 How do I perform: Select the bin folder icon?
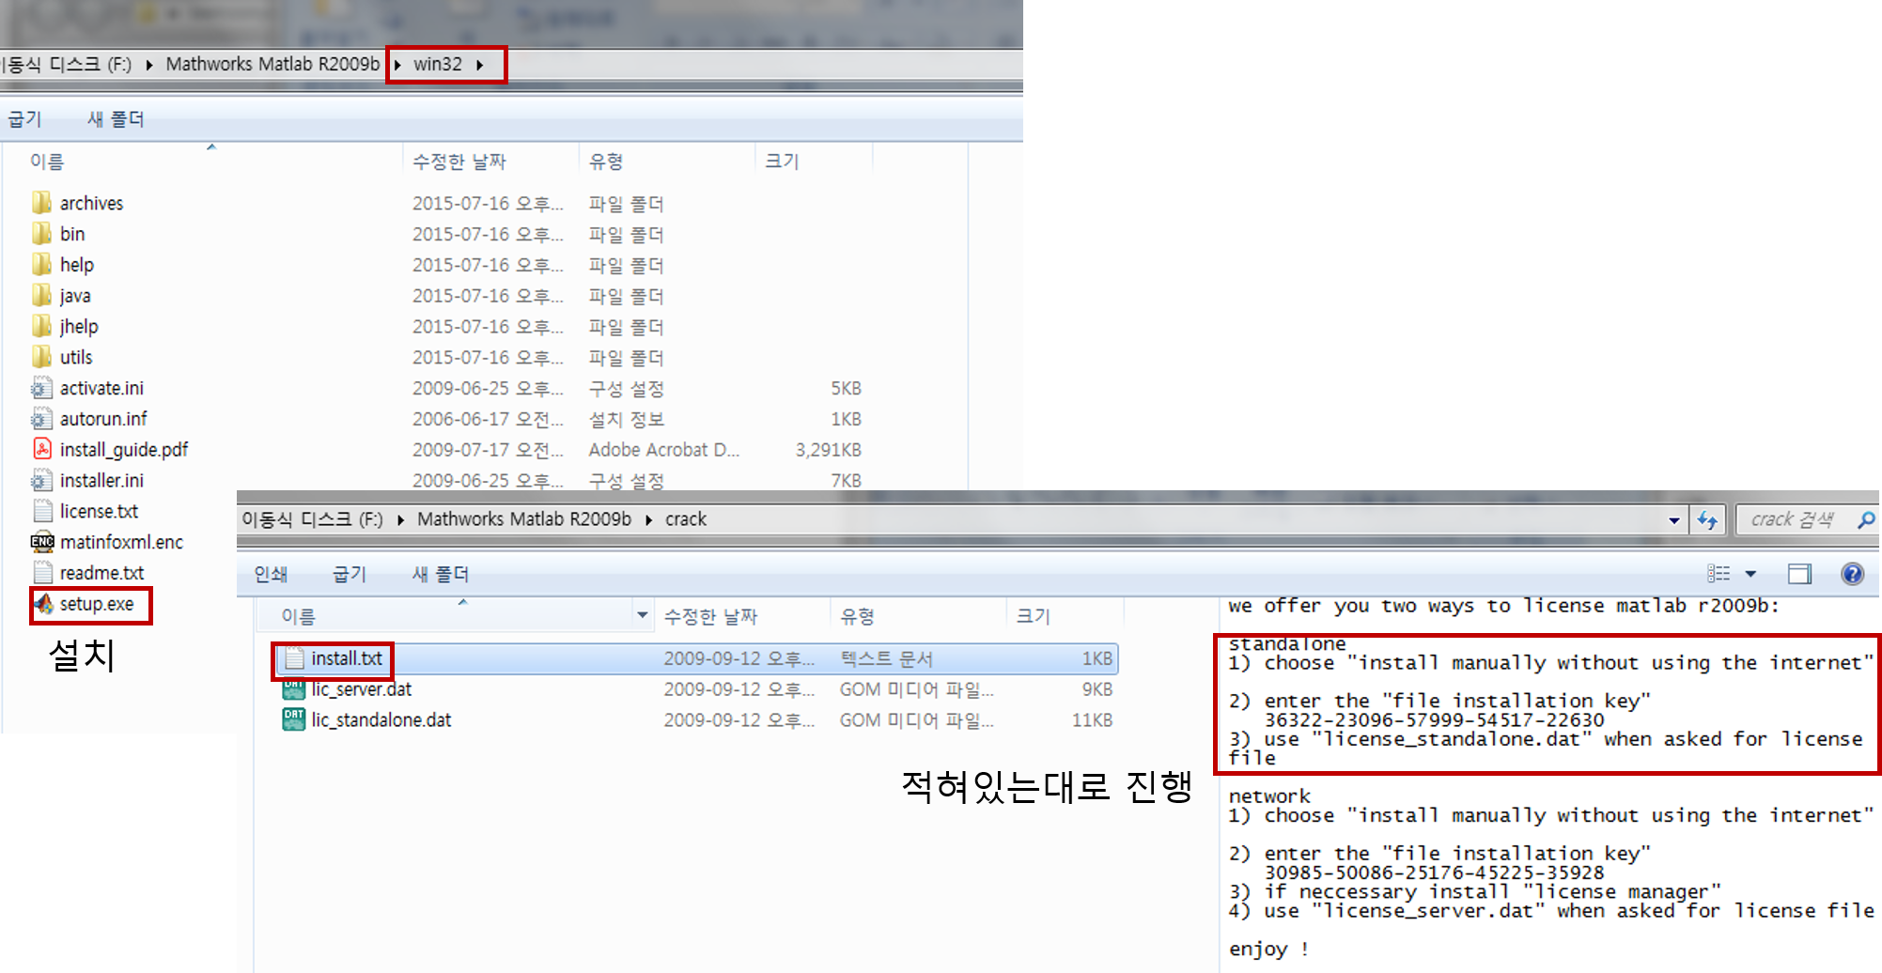(41, 234)
